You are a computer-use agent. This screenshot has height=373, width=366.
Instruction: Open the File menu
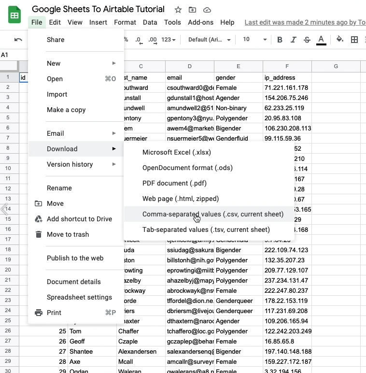[x=37, y=22]
